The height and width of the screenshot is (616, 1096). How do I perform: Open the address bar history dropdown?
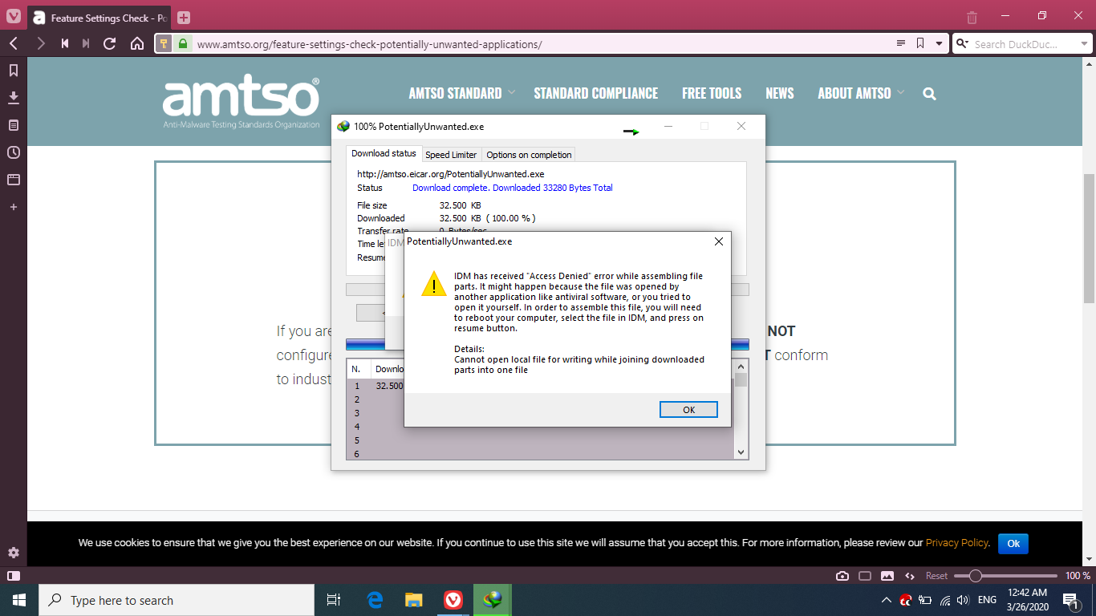940,43
